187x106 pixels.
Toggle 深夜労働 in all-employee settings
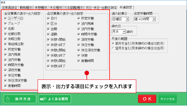[6, 70]
